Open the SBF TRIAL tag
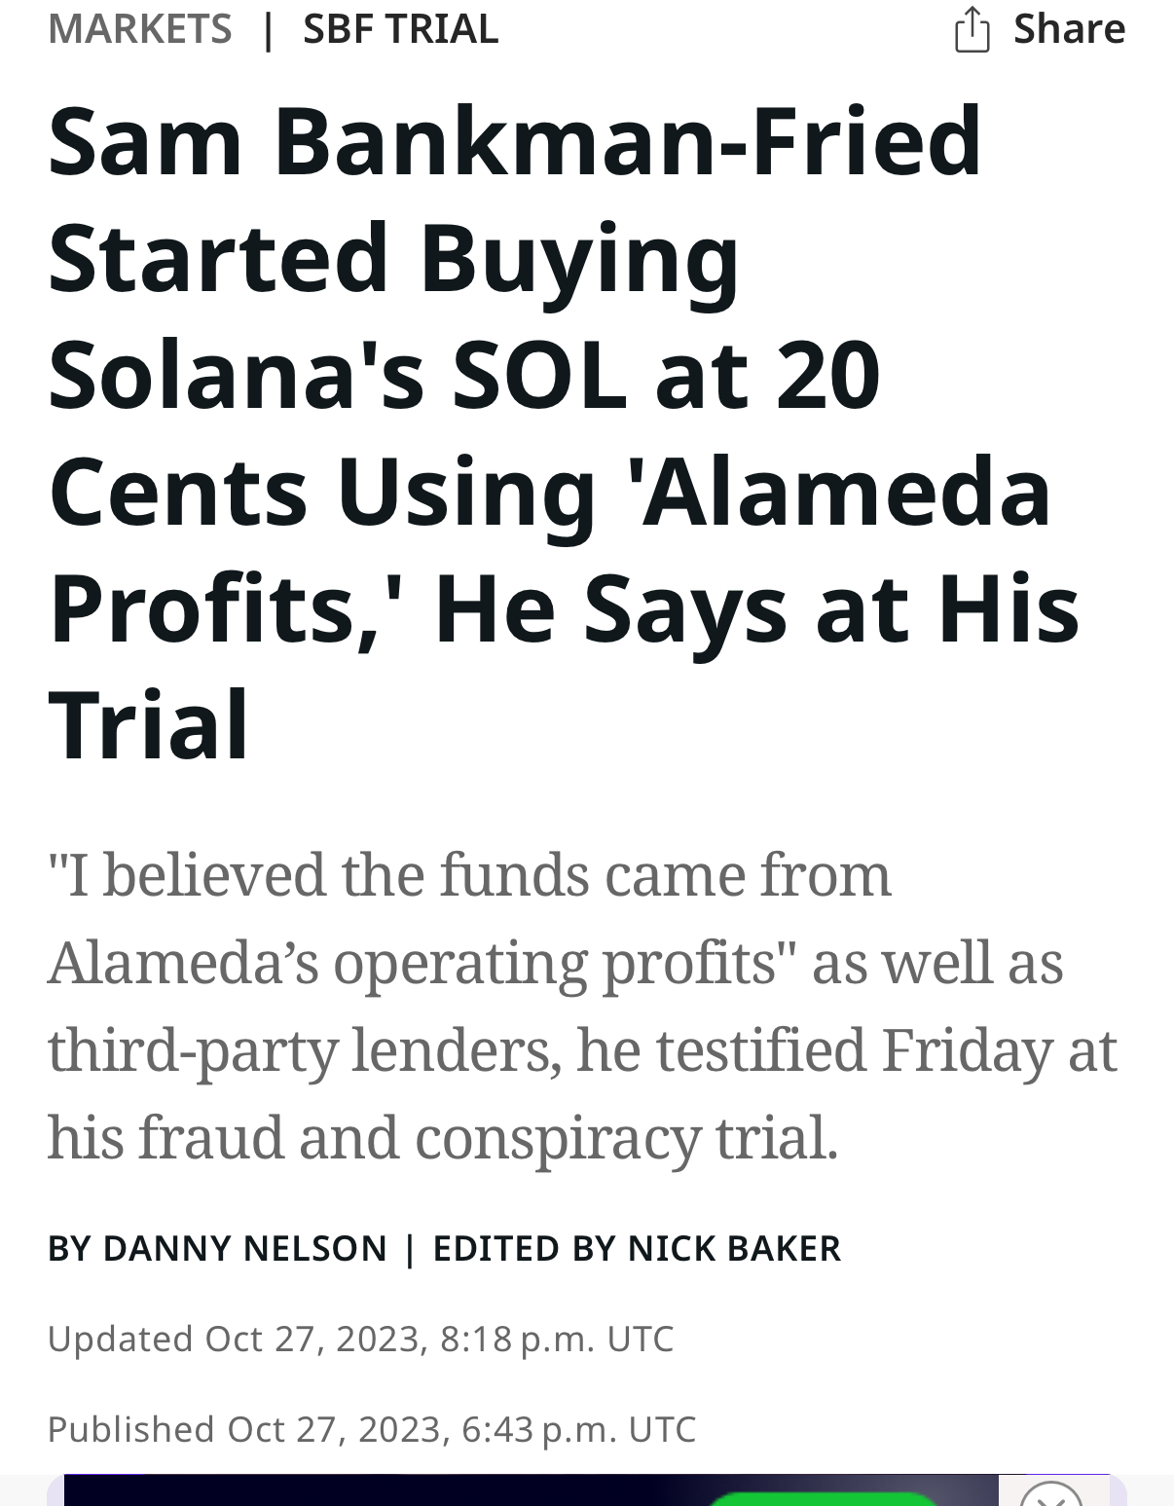This screenshot has height=1506, width=1174. [x=401, y=28]
